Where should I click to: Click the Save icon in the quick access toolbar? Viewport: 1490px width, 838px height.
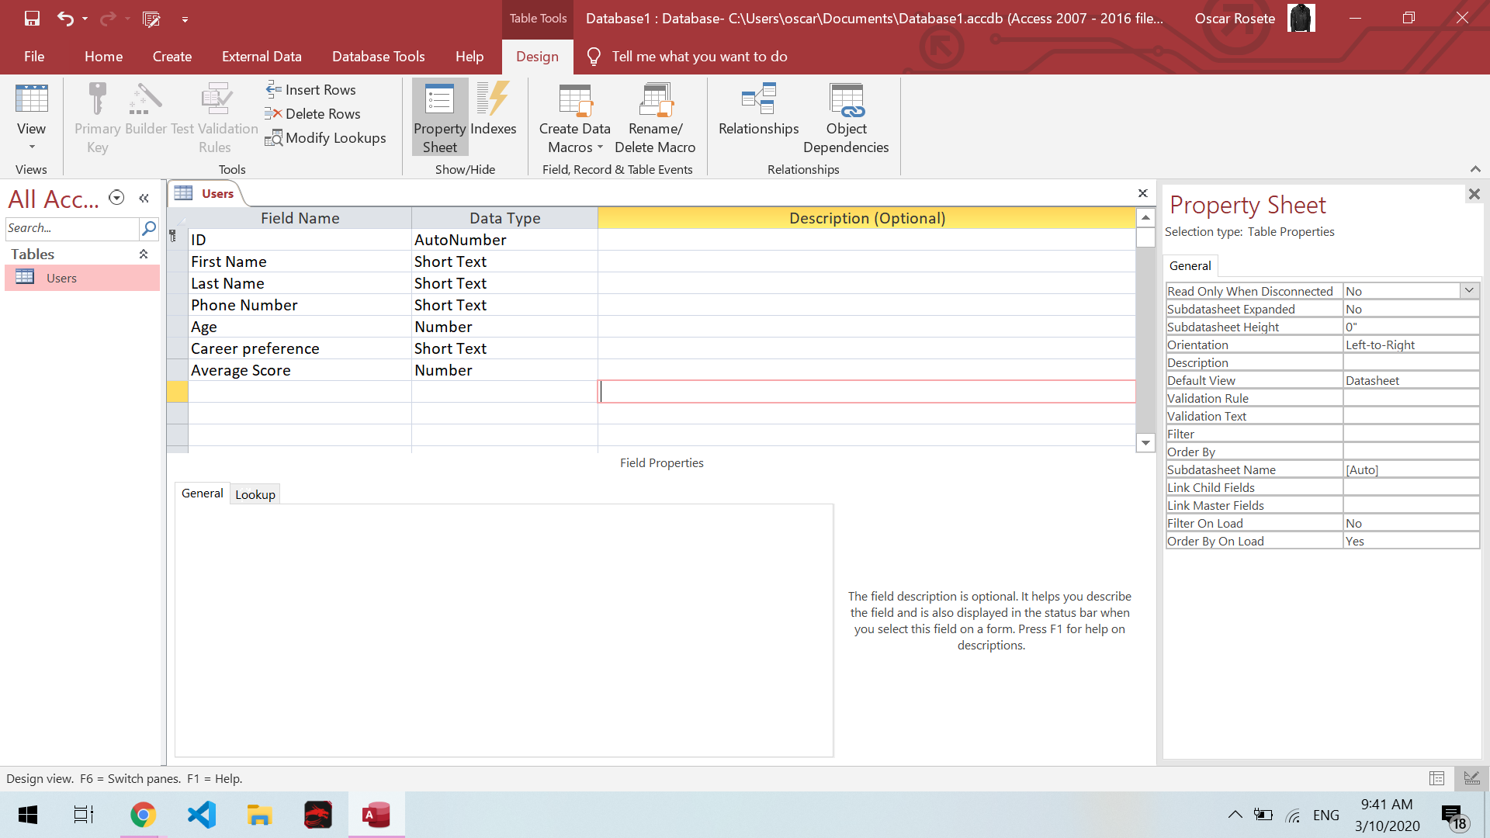[32, 19]
